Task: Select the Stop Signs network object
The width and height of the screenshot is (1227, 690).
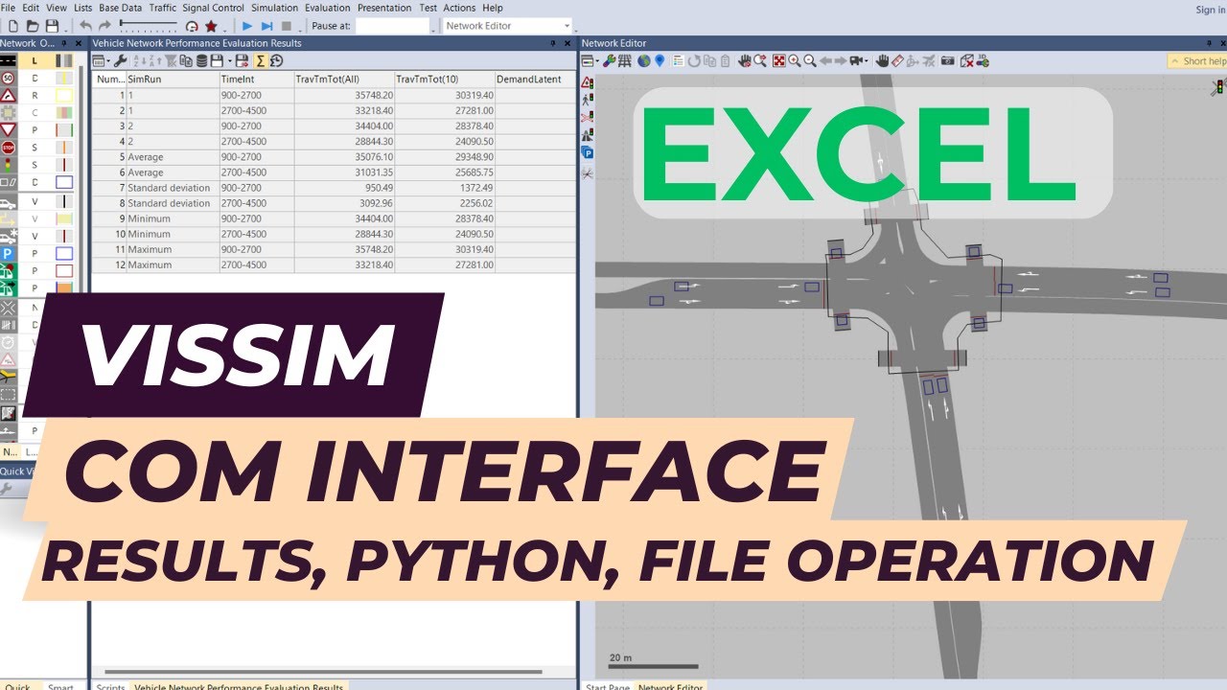Action: 9,148
